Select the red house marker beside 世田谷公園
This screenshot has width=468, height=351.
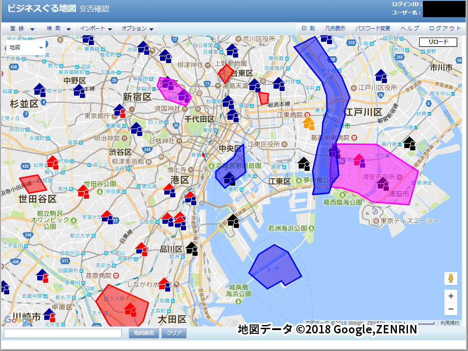(x=84, y=192)
